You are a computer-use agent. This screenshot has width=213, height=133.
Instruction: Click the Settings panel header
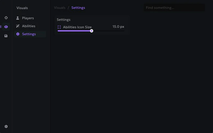tap(64, 20)
